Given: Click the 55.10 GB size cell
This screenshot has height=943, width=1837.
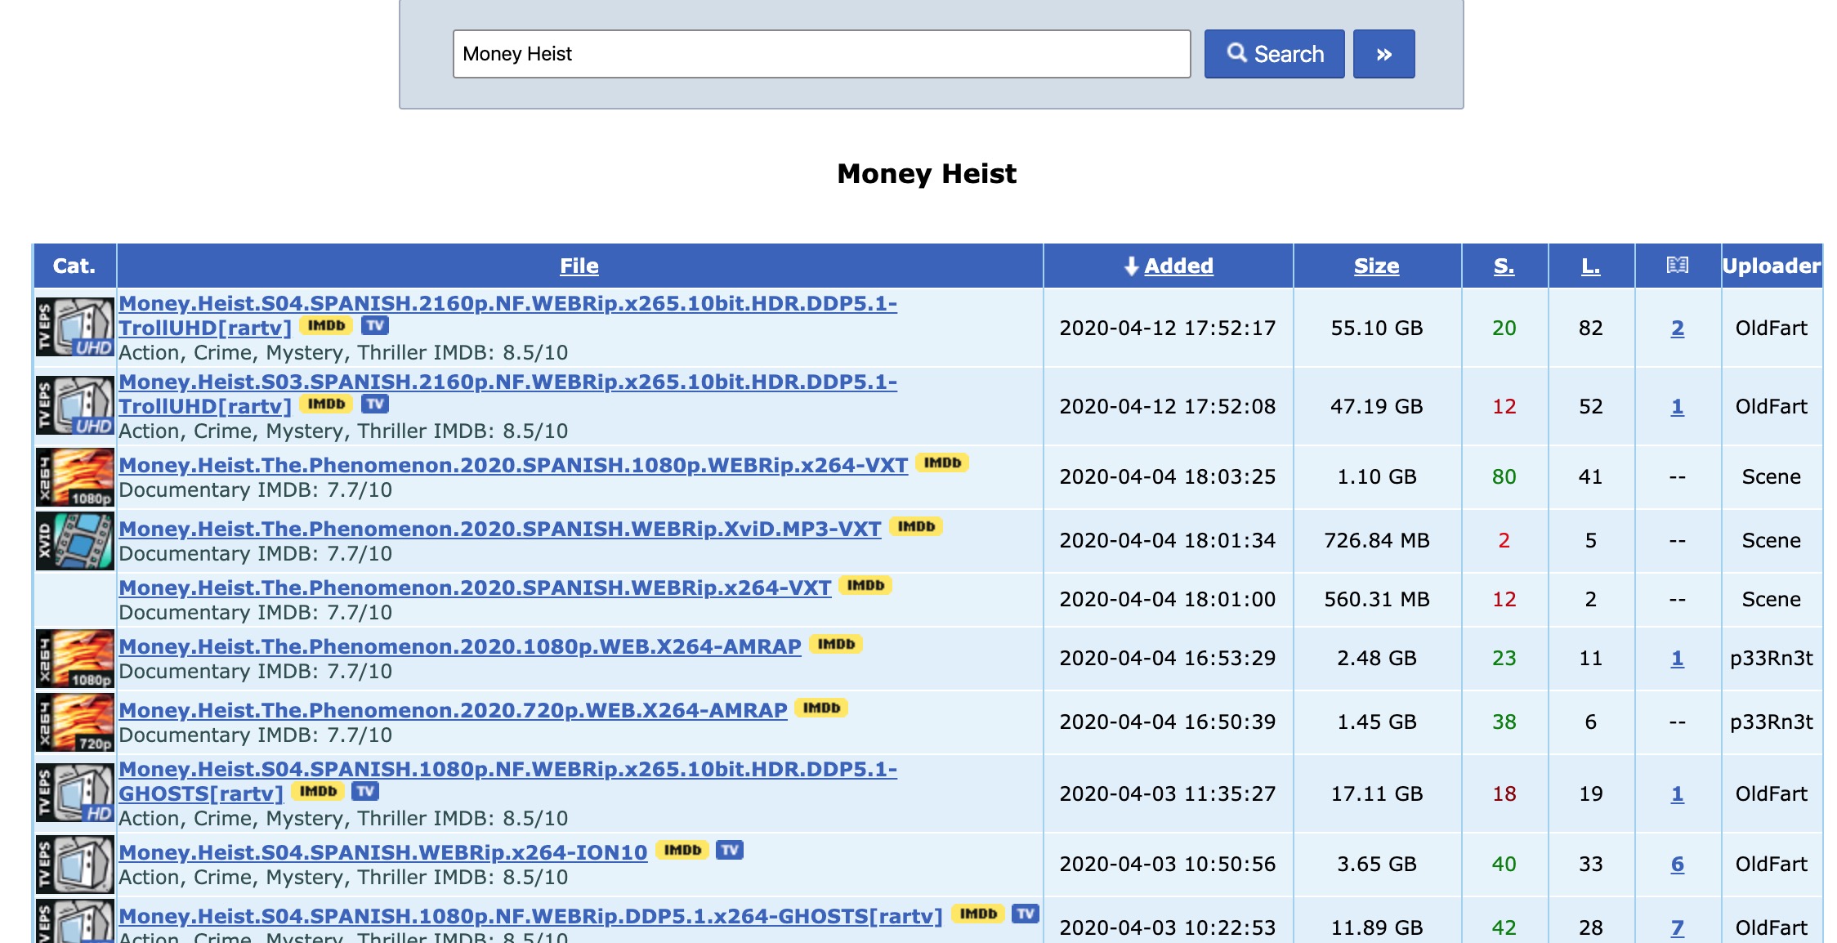Looking at the screenshot, I should pyautogui.click(x=1376, y=328).
